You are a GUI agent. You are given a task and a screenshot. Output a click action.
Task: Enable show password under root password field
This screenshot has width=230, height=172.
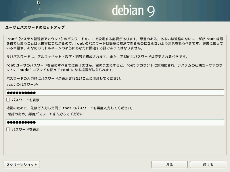[x=8, y=100]
